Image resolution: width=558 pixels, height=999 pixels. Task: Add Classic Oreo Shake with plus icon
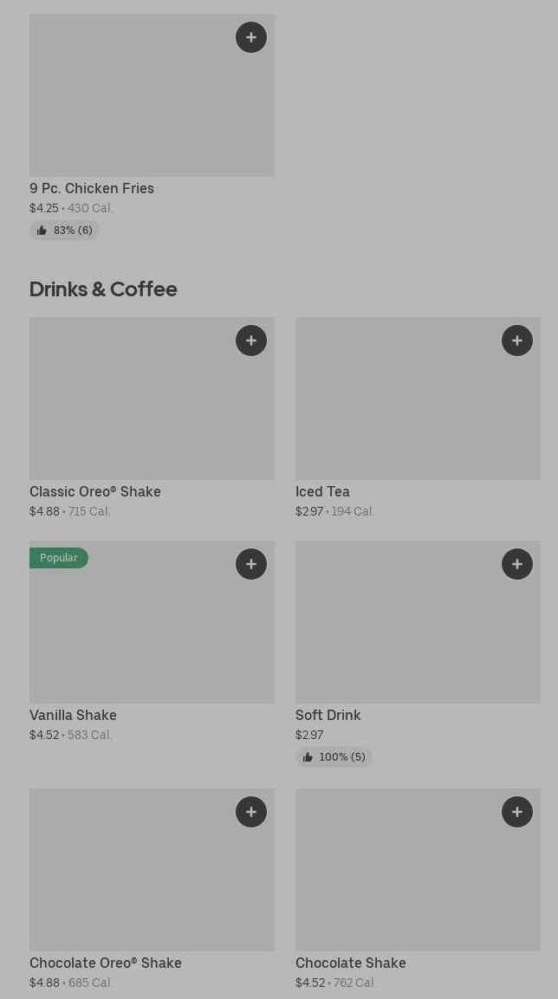(x=251, y=341)
